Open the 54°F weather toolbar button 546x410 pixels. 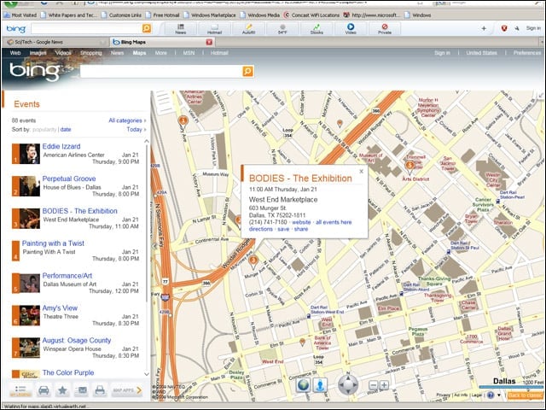282,29
